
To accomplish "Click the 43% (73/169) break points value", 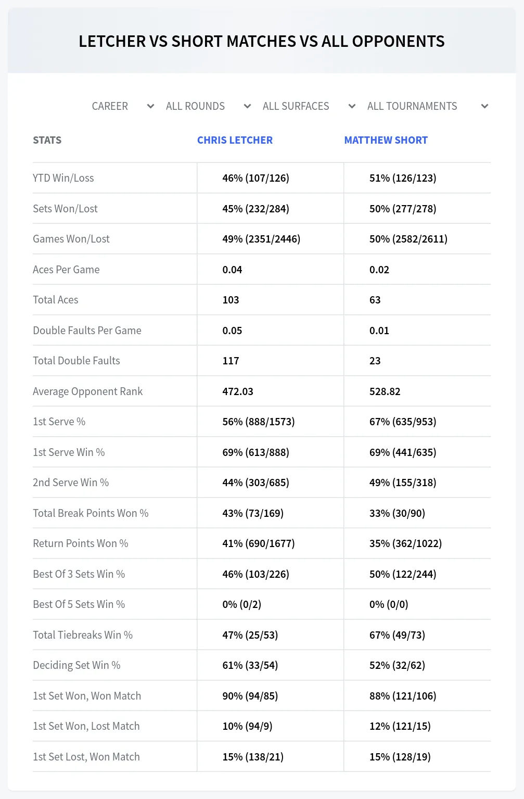I will coord(253,513).
